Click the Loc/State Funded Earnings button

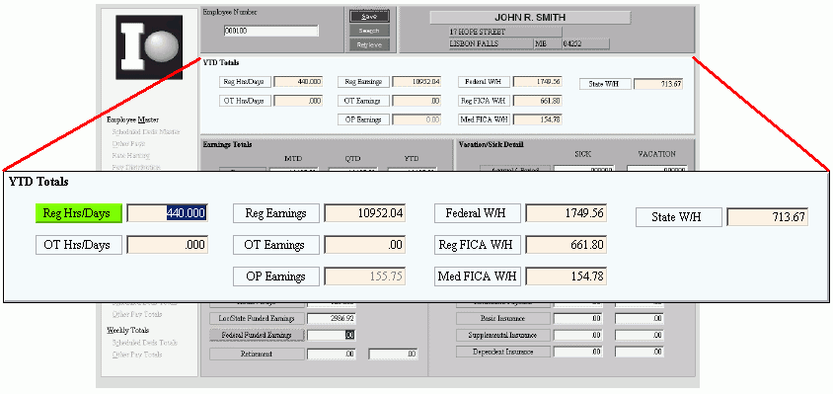click(x=257, y=319)
